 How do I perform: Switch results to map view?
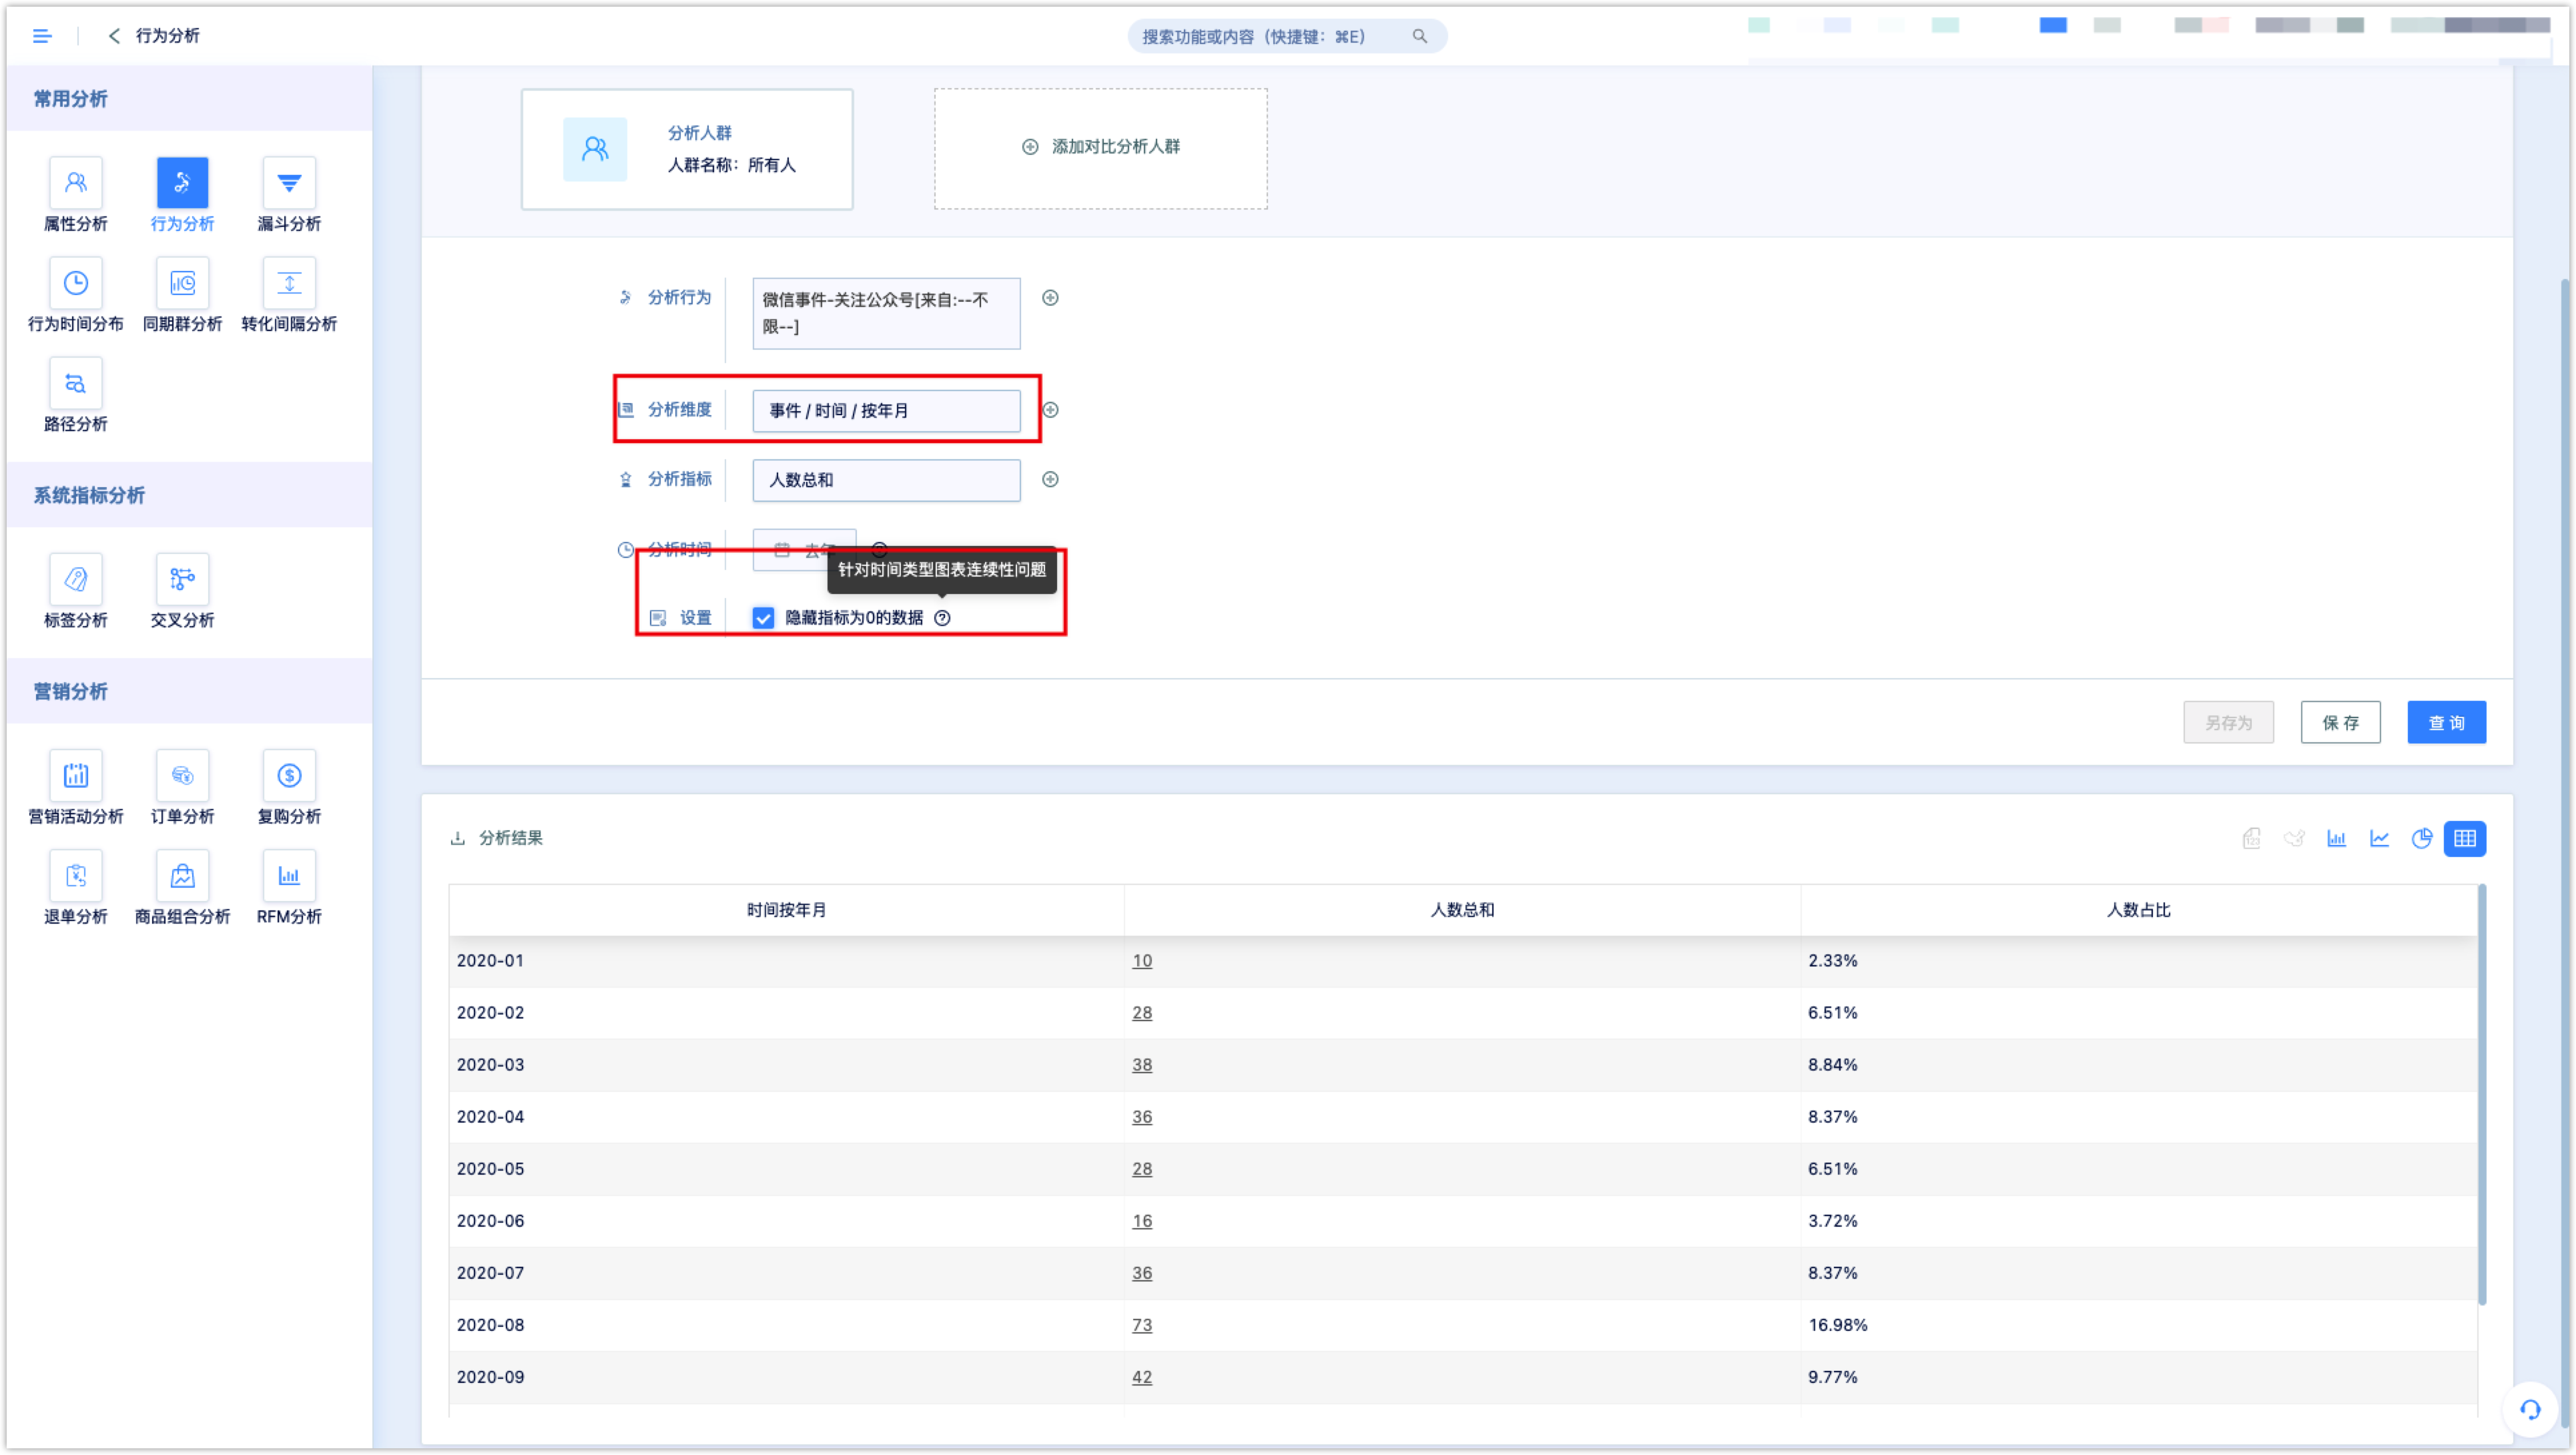tap(2294, 838)
